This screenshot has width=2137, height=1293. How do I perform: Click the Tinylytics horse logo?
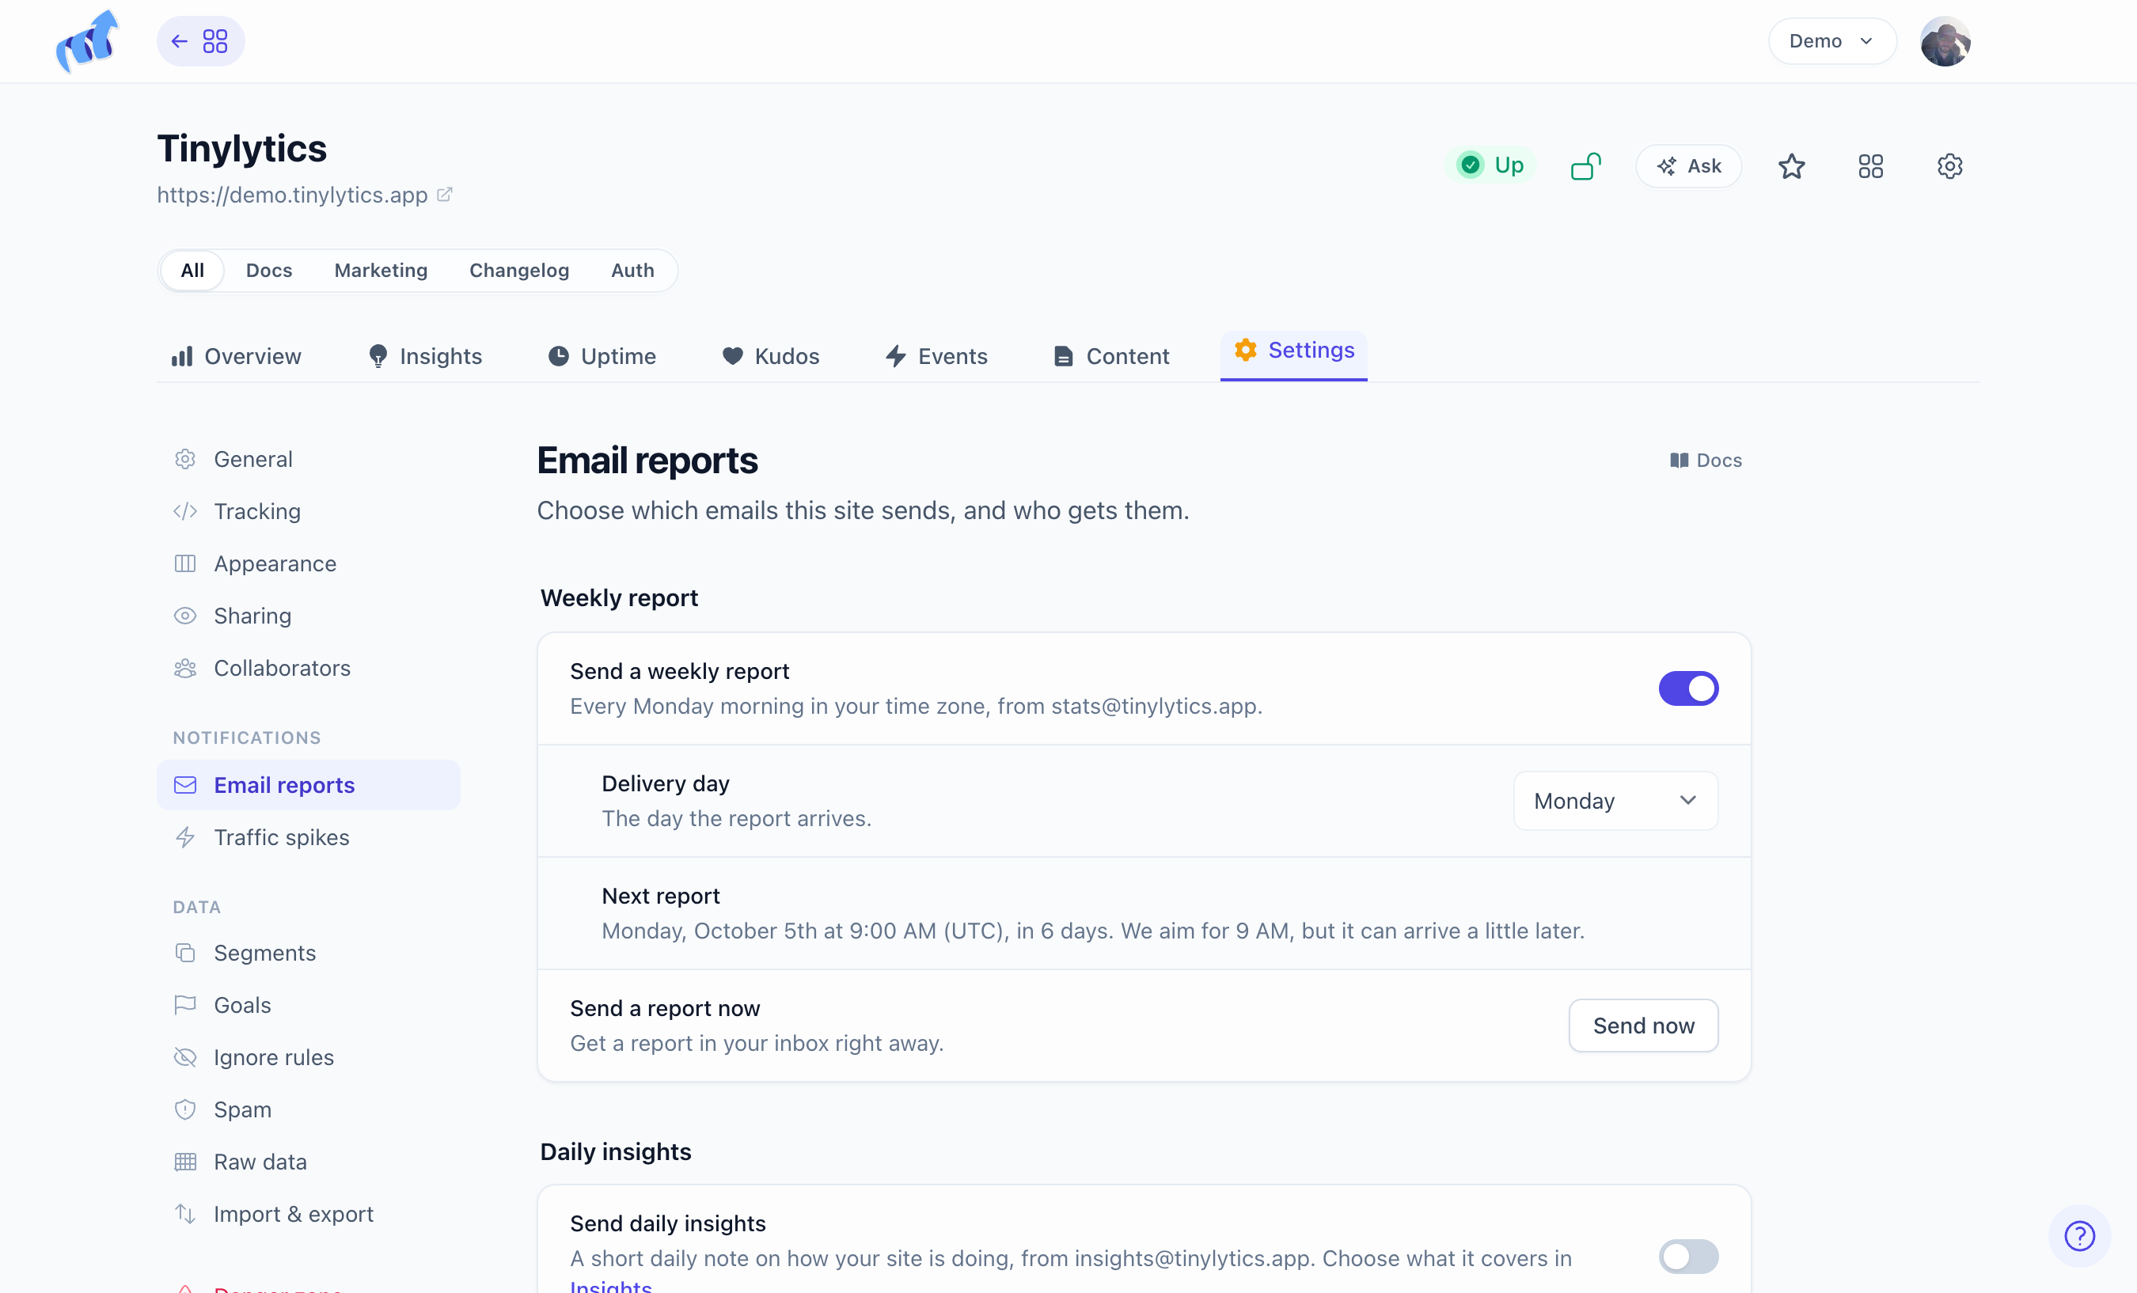(87, 42)
